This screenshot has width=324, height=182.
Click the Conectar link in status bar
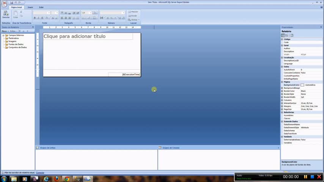point(40,173)
